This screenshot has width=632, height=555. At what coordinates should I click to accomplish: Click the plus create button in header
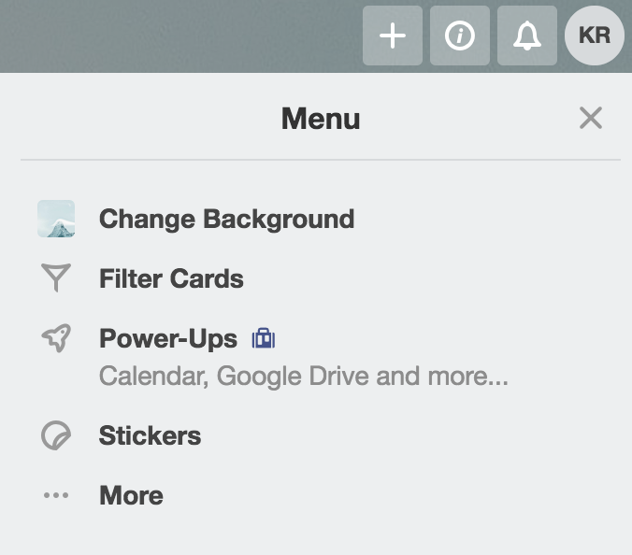pos(392,36)
